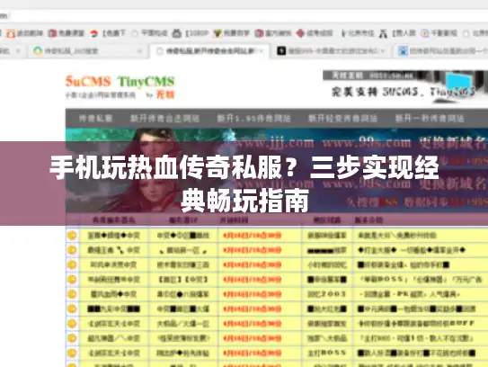
Task: Click the game character advertisement banner
Action: (x=277, y=170)
